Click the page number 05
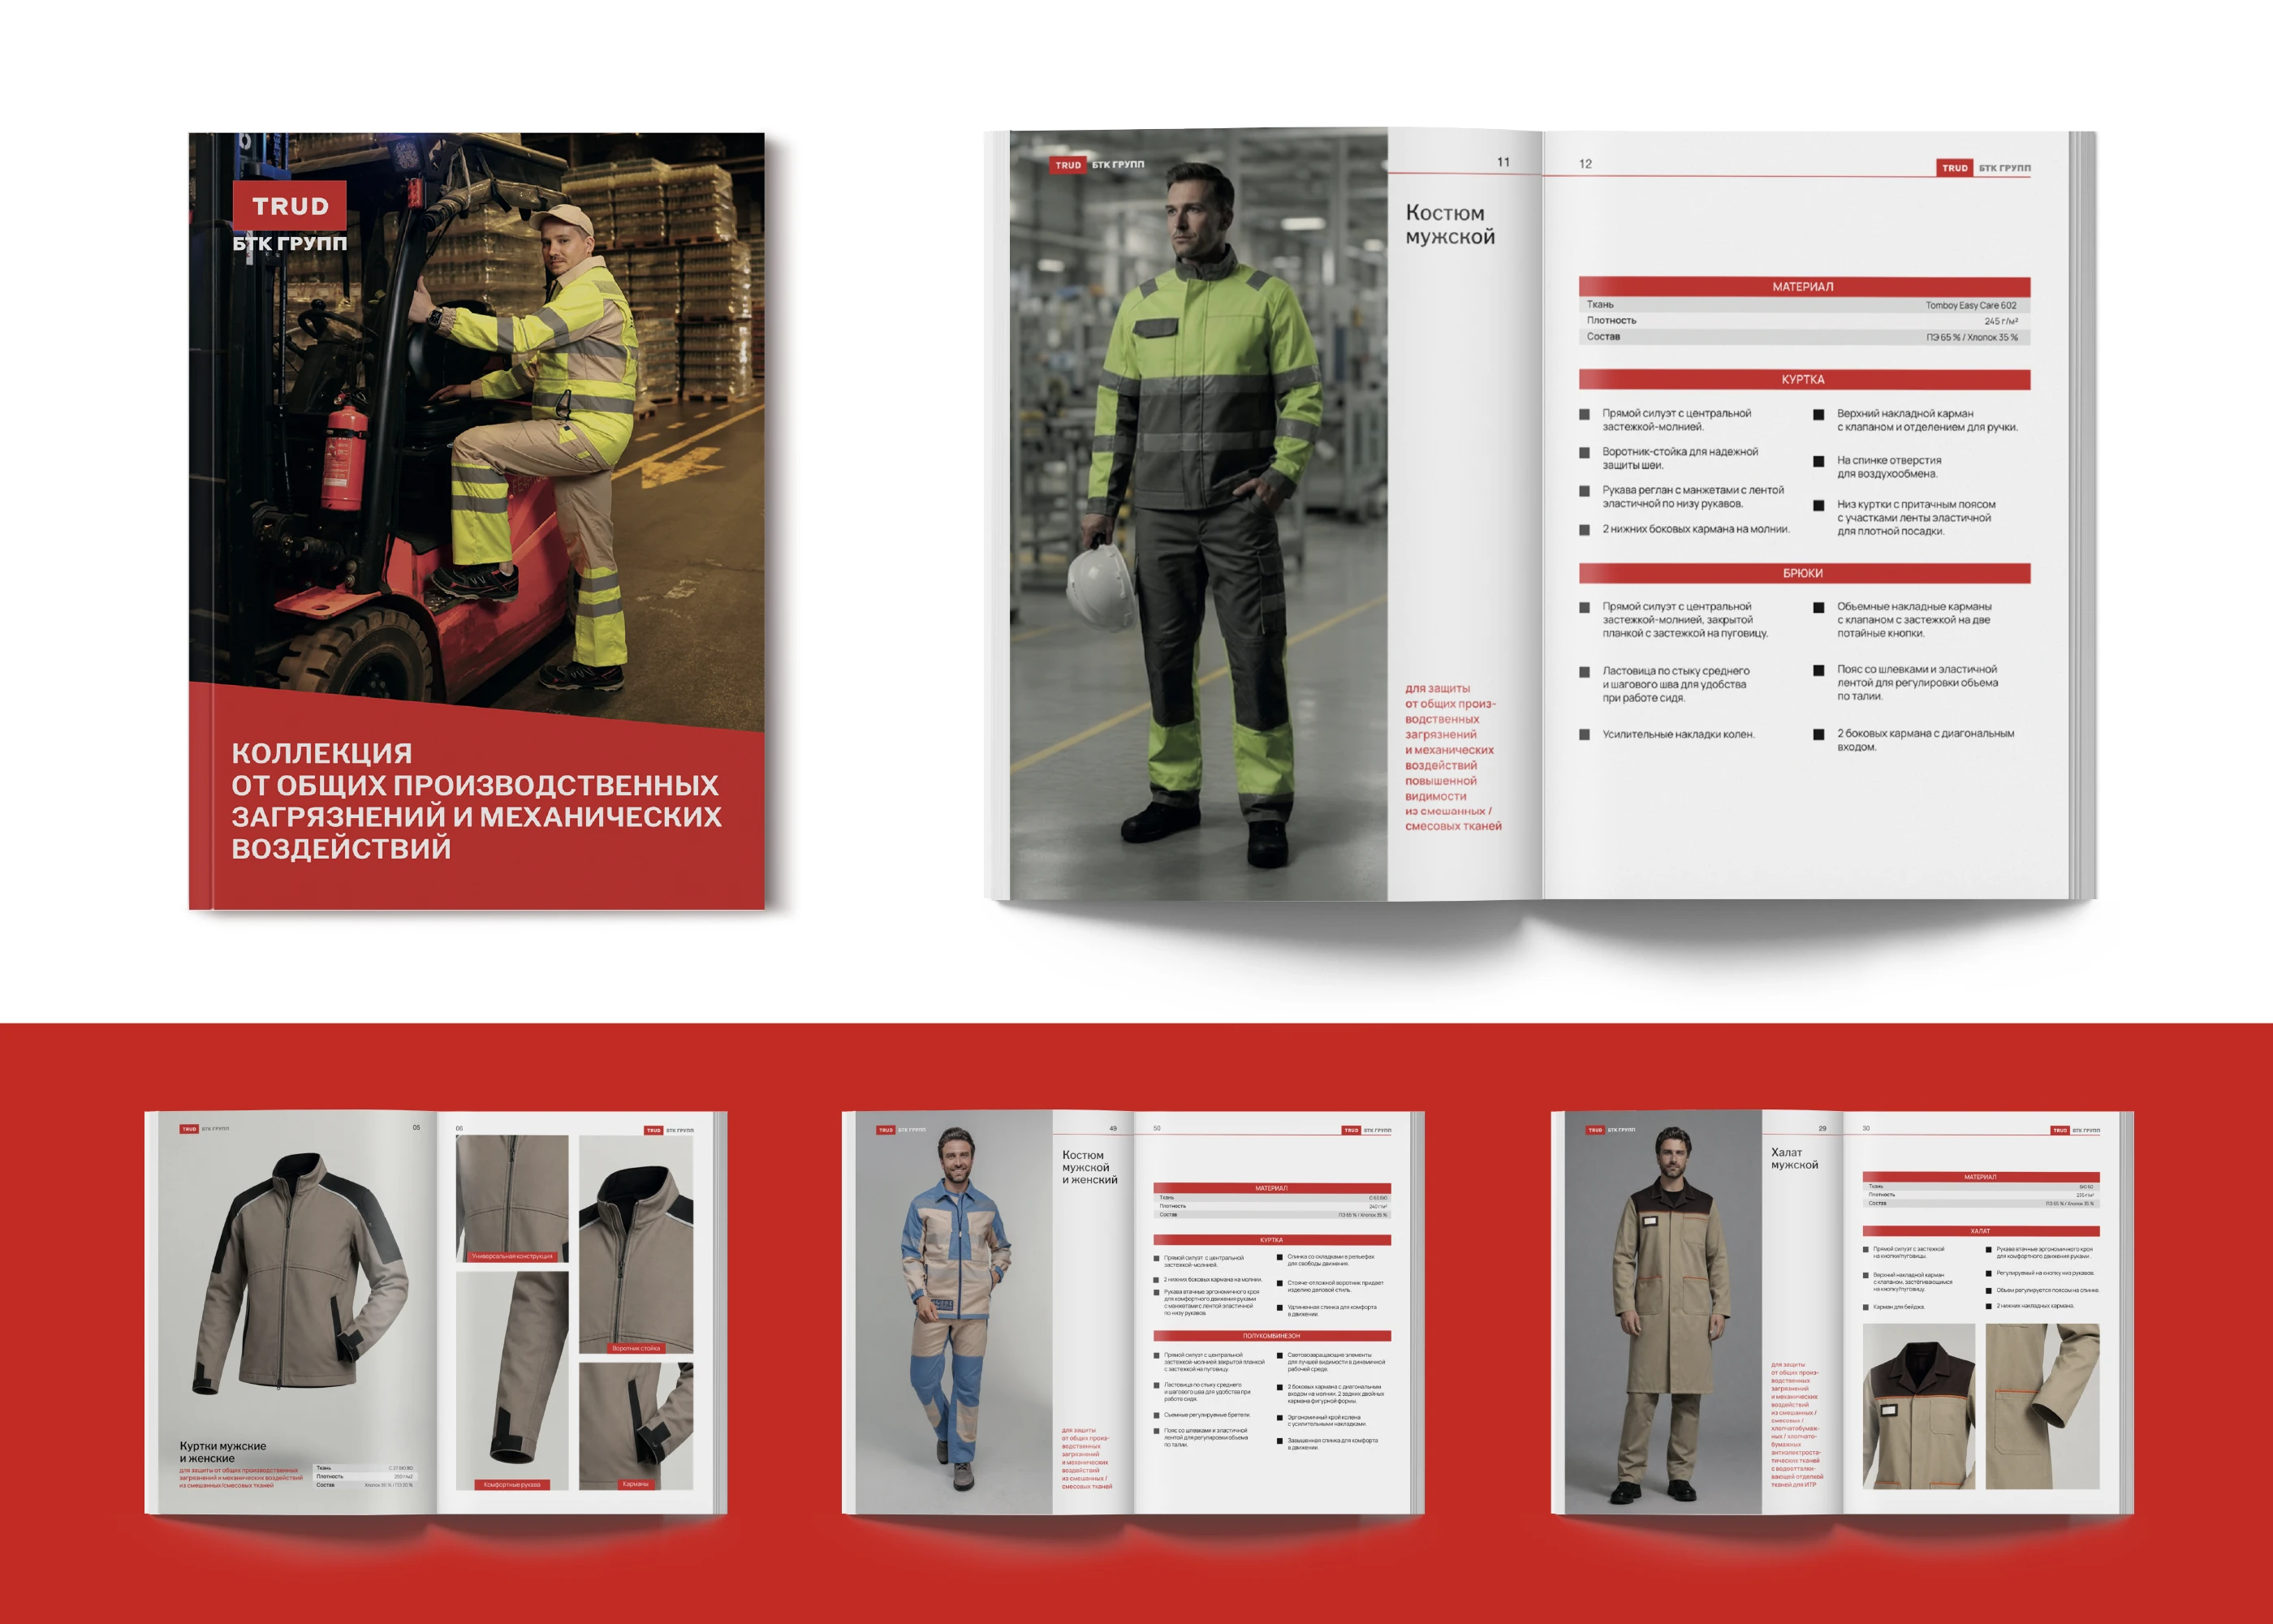Screen dimensions: 2273x1624 pos(417,1127)
